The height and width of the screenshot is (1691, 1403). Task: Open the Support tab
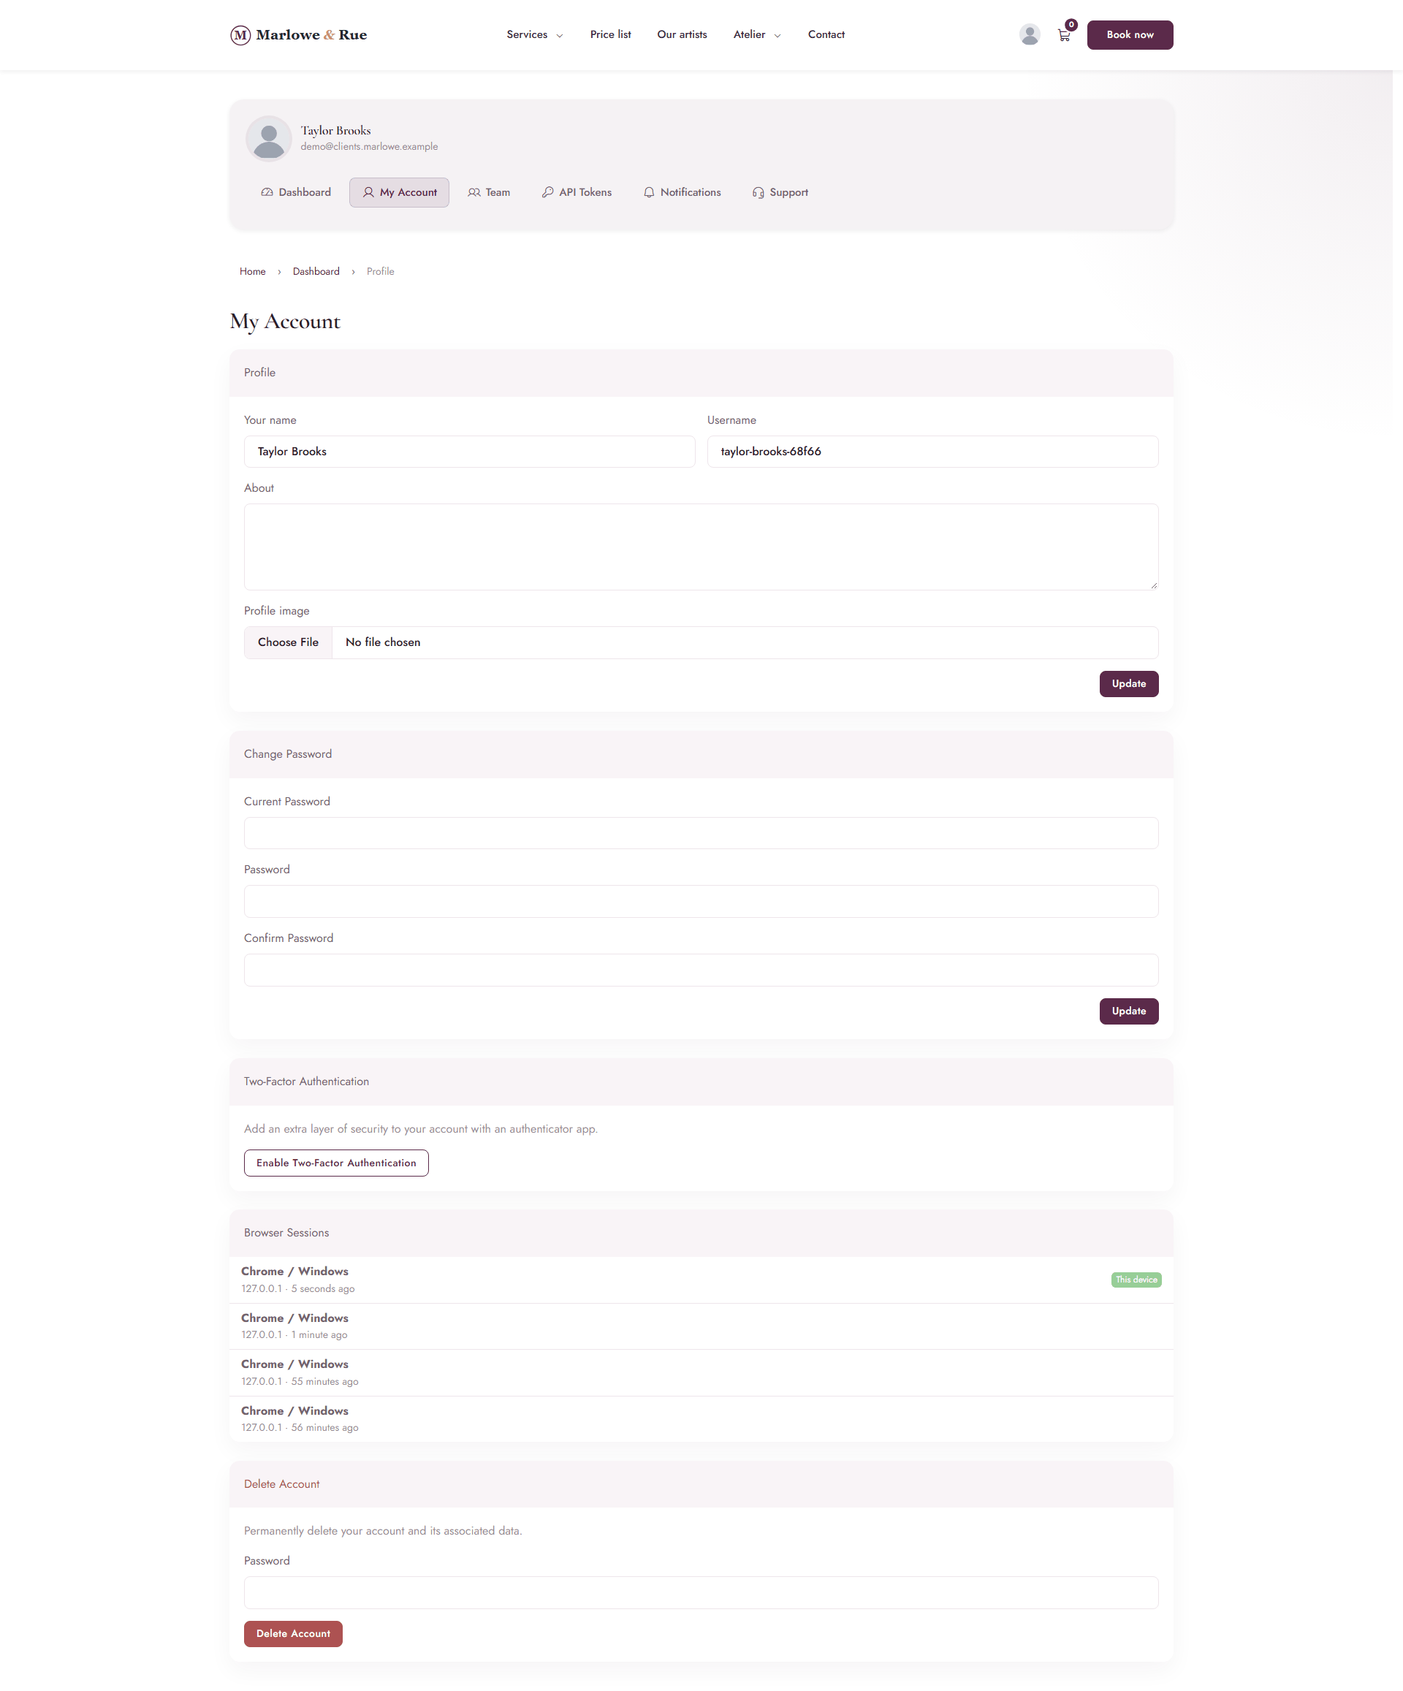click(780, 192)
